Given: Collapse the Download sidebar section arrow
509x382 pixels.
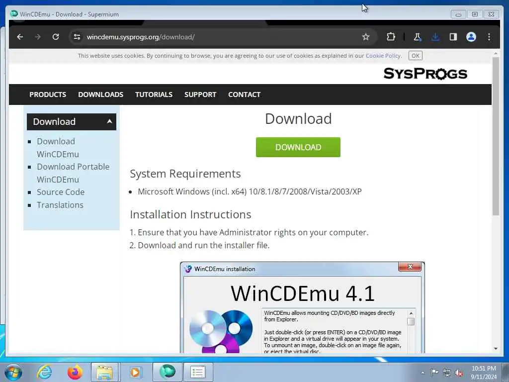Looking at the screenshot, I should (109, 121).
